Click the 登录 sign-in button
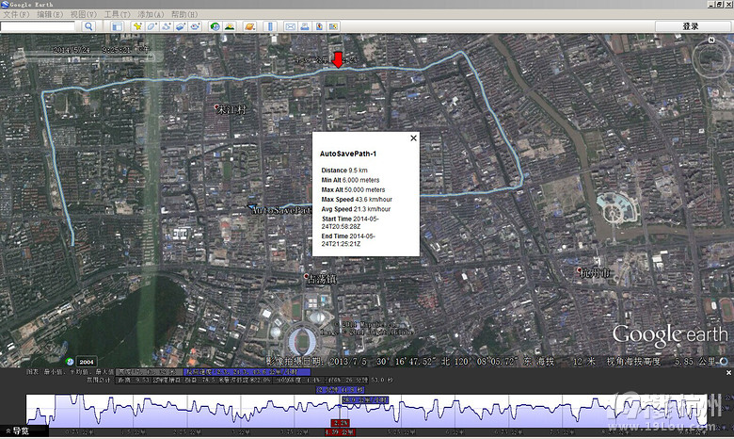 [691, 26]
